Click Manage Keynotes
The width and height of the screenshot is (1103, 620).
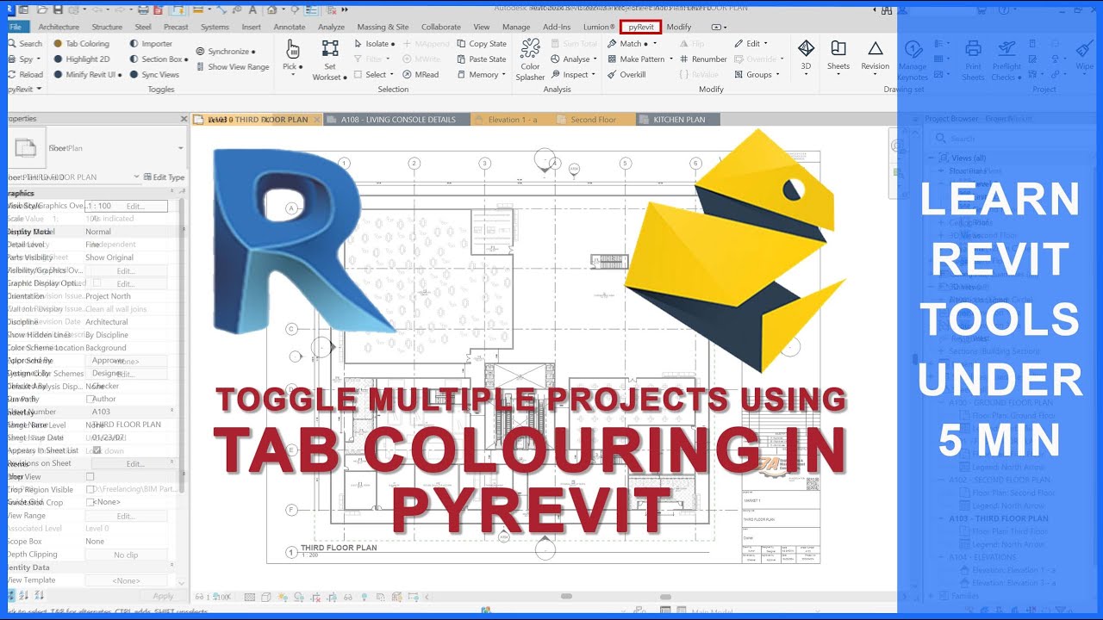pos(913,60)
